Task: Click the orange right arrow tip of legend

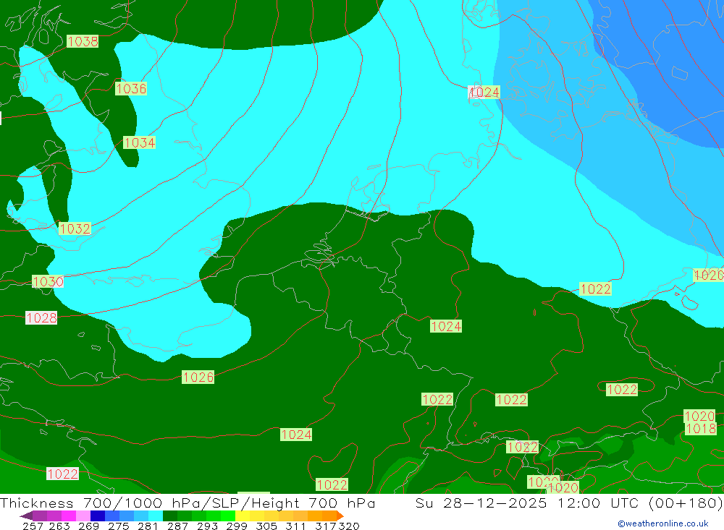Action: coord(340,516)
